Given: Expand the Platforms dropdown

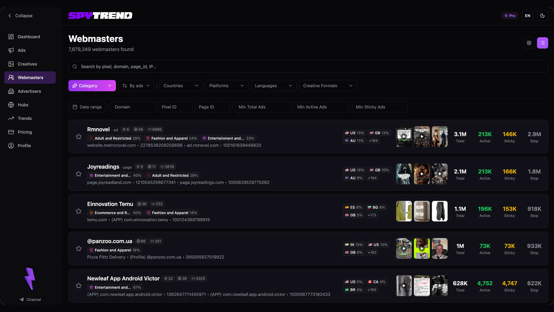Looking at the screenshot, I should coord(227,86).
